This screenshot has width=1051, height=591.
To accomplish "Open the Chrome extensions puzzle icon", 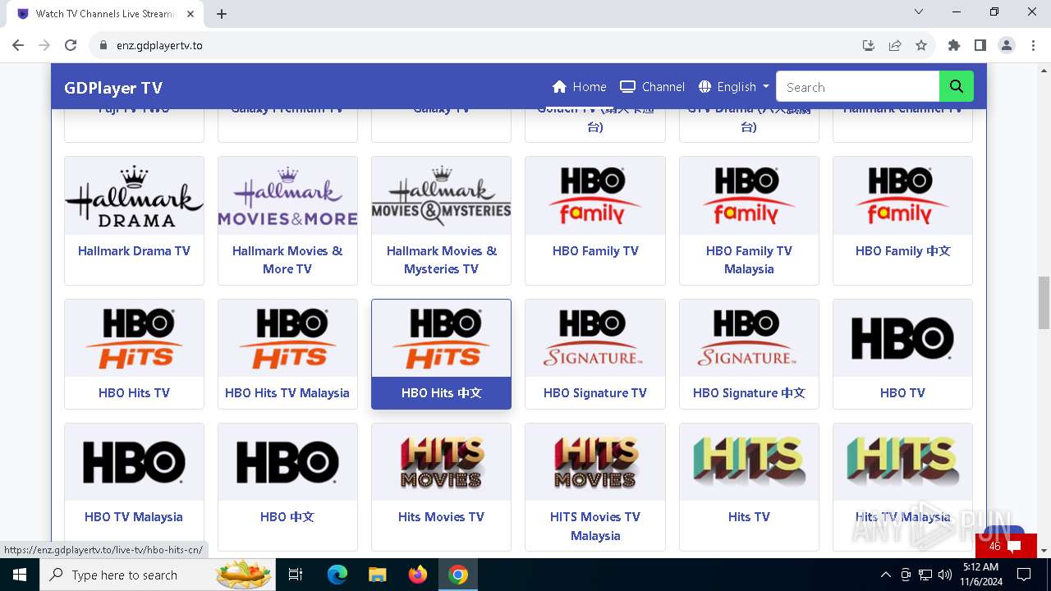I will (953, 45).
